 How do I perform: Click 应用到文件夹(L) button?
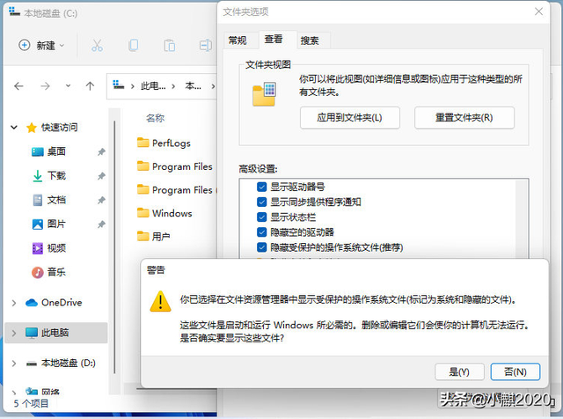(x=350, y=117)
